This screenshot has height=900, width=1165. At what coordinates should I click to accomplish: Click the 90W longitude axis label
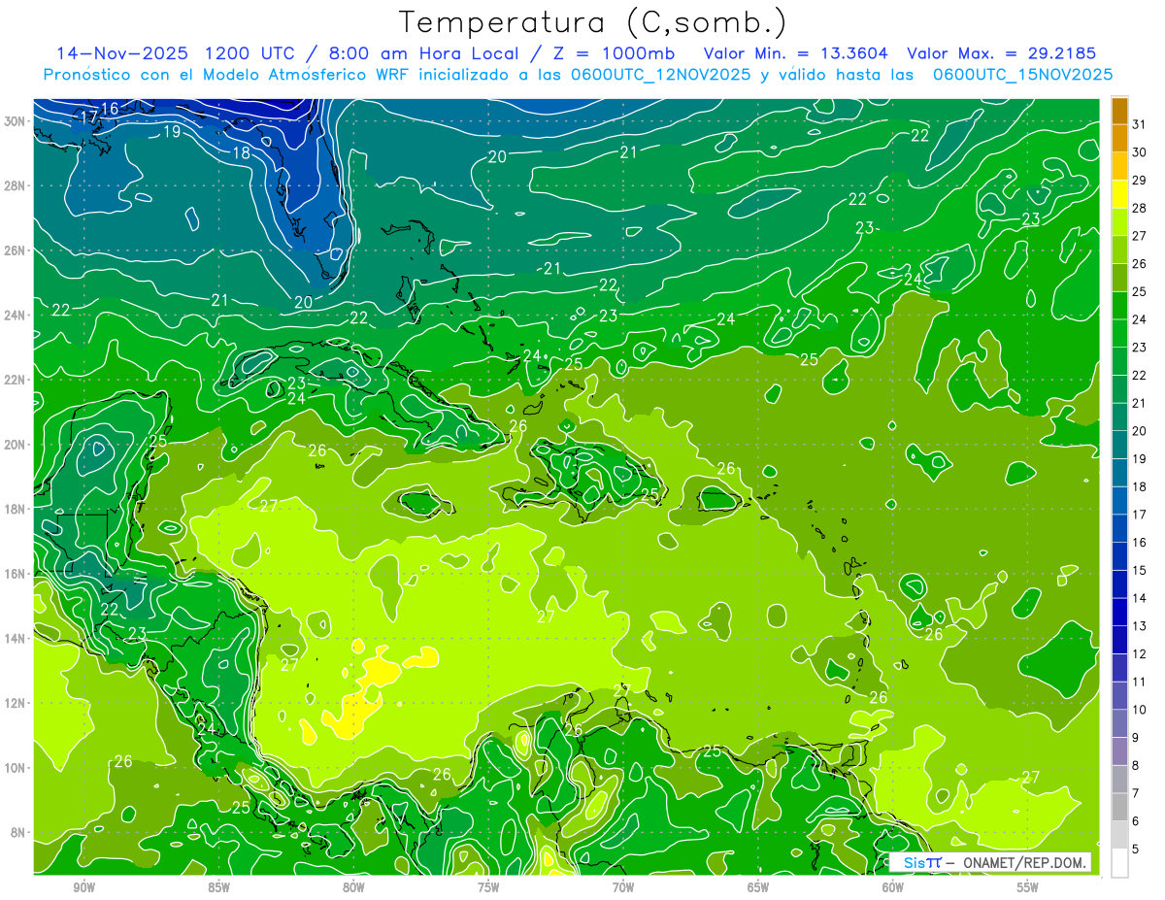(83, 887)
